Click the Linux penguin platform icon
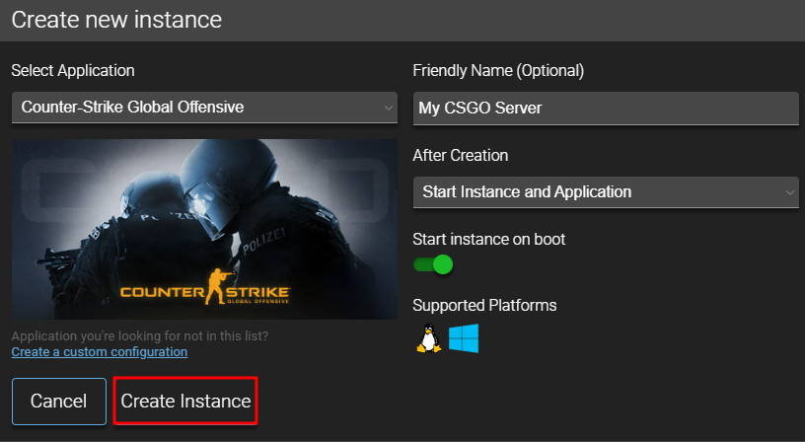This screenshot has height=442, width=805. pos(429,338)
